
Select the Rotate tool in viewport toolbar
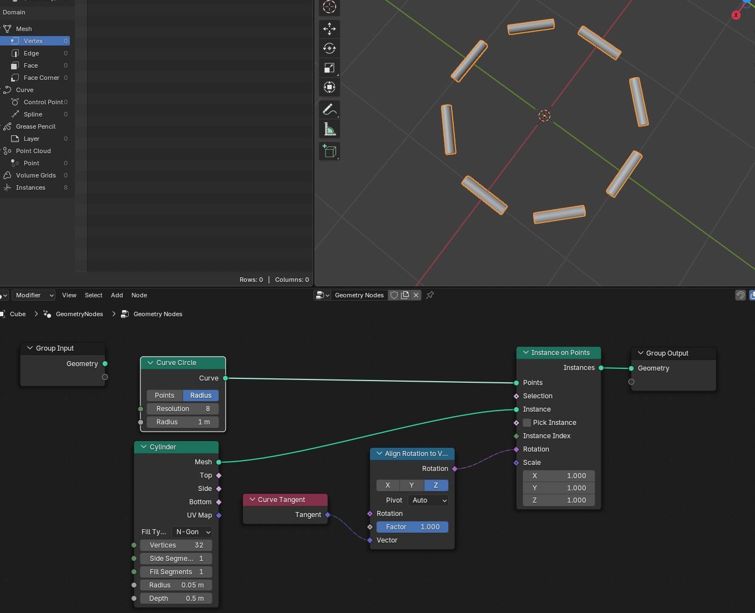pyautogui.click(x=330, y=48)
